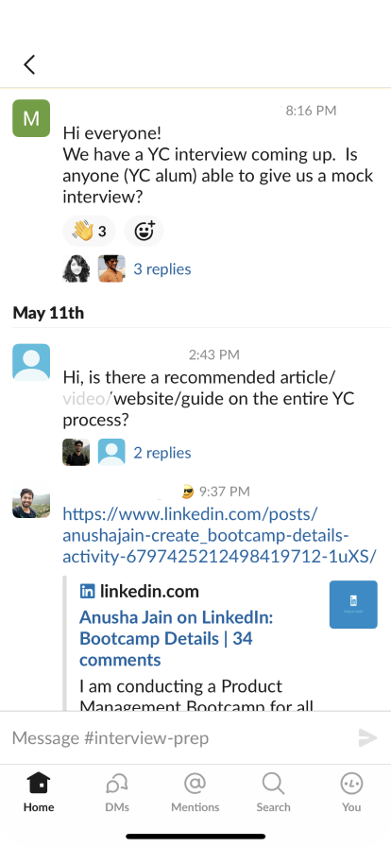Open the add reaction emoji button
Image resolution: width=391 pixels, height=847 pixels.
click(x=144, y=232)
